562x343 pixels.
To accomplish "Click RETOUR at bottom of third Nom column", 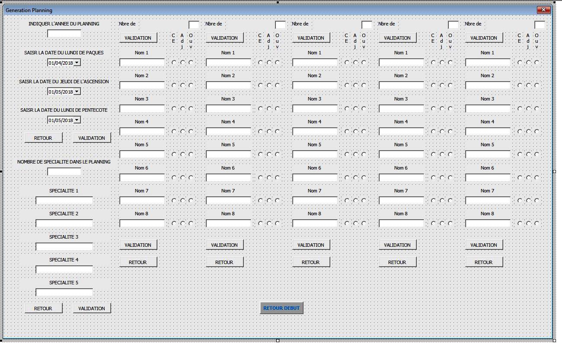I will click(x=311, y=262).
